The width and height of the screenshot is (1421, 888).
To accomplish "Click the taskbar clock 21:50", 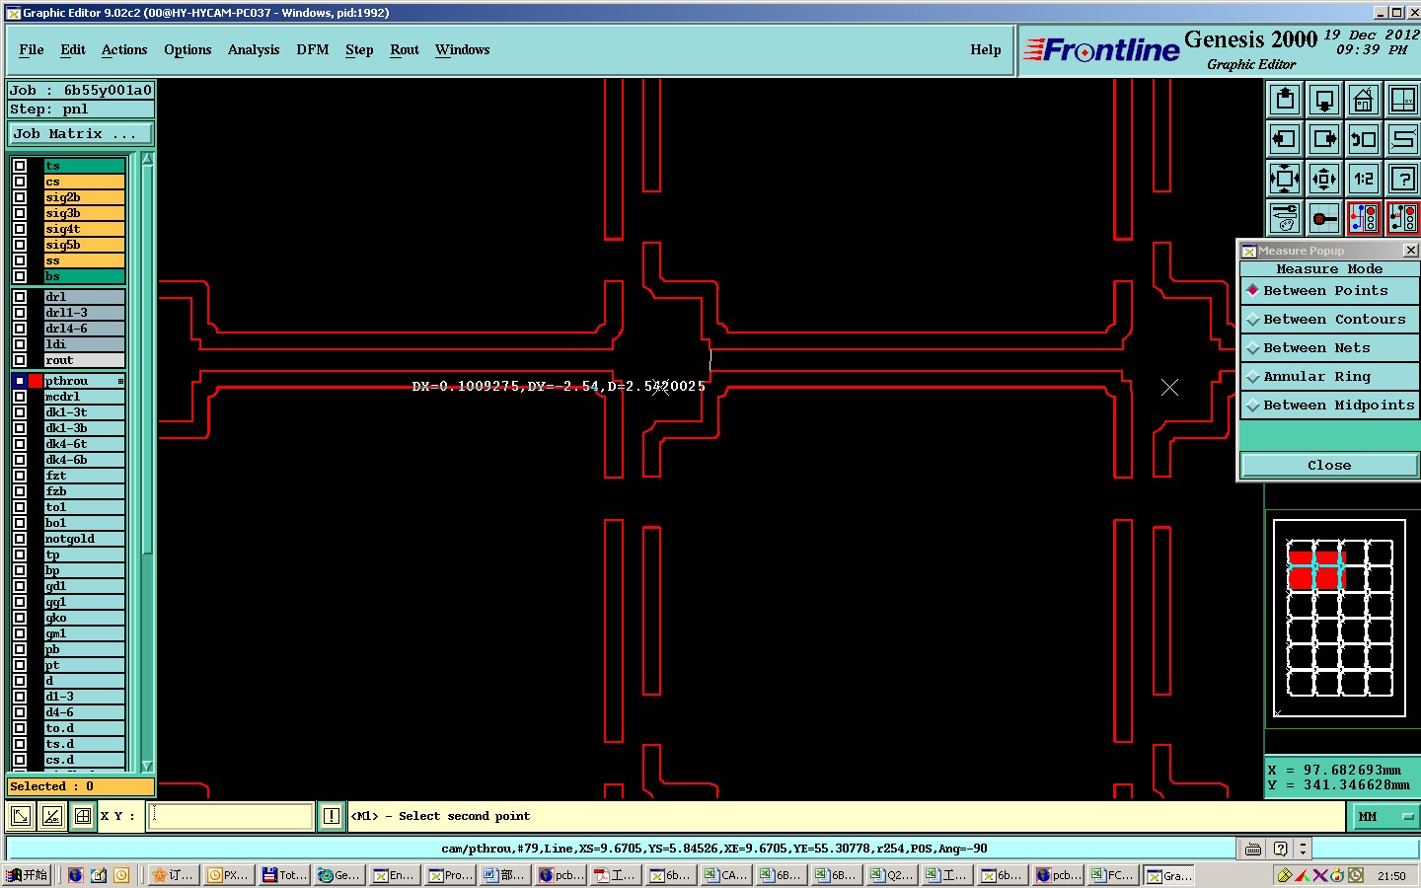I will tap(1391, 876).
